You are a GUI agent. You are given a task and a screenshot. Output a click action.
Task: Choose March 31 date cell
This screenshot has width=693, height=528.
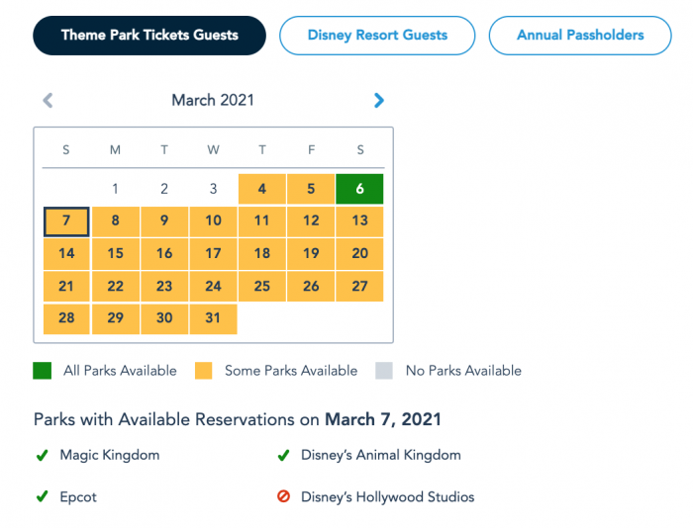tap(213, 318)
